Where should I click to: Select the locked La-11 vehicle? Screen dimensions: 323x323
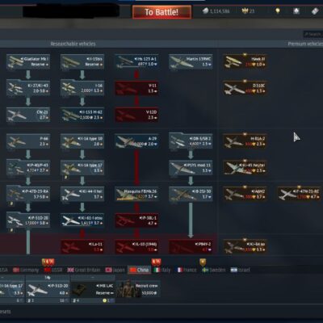[x=82, y=247]
